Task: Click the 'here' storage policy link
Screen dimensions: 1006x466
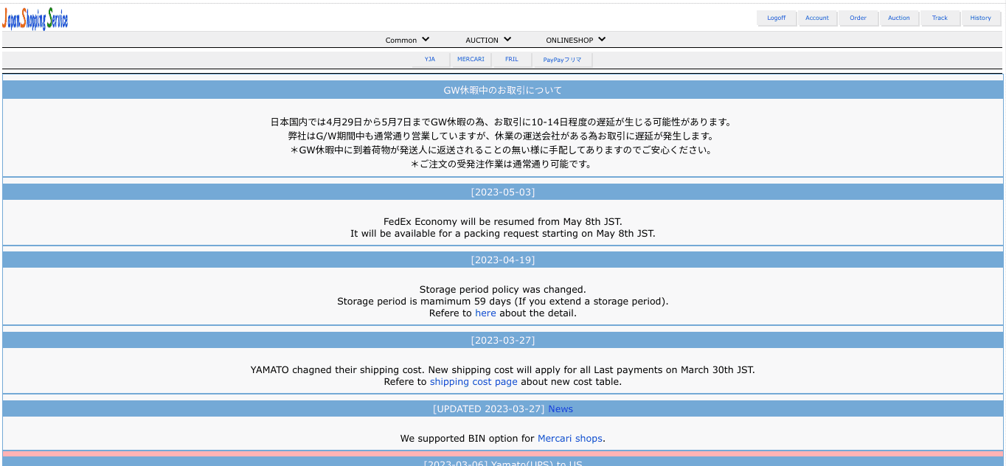Action: [x=485, y=313]
